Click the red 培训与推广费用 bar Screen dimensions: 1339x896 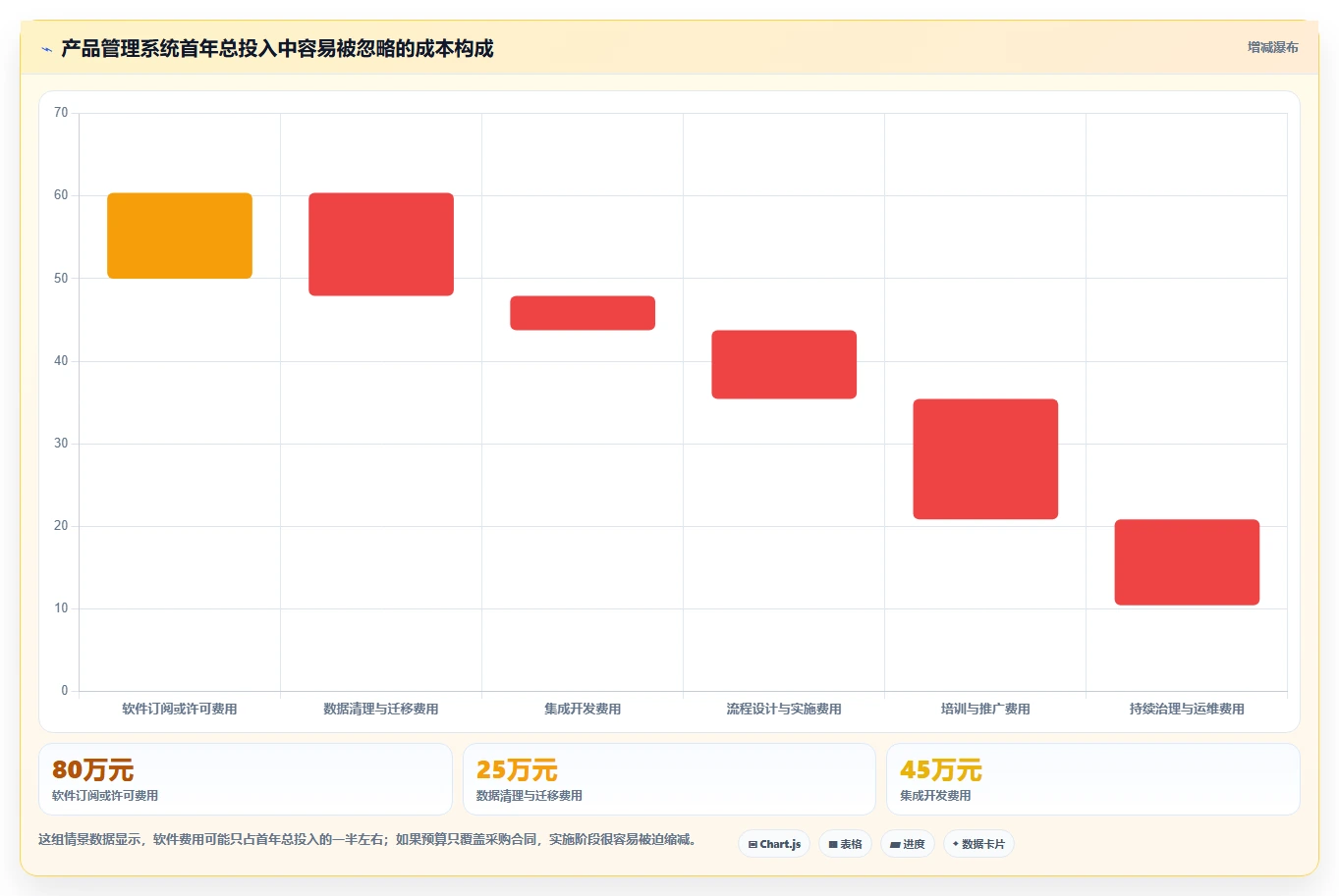click(x=985, y=459)
